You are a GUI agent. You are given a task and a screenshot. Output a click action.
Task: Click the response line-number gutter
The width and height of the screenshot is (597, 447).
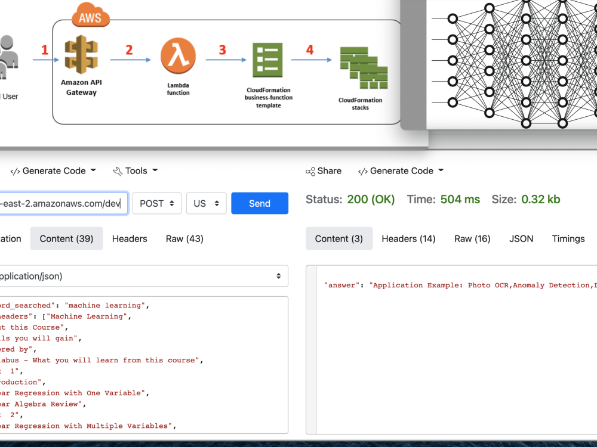(x=312, y=350)
